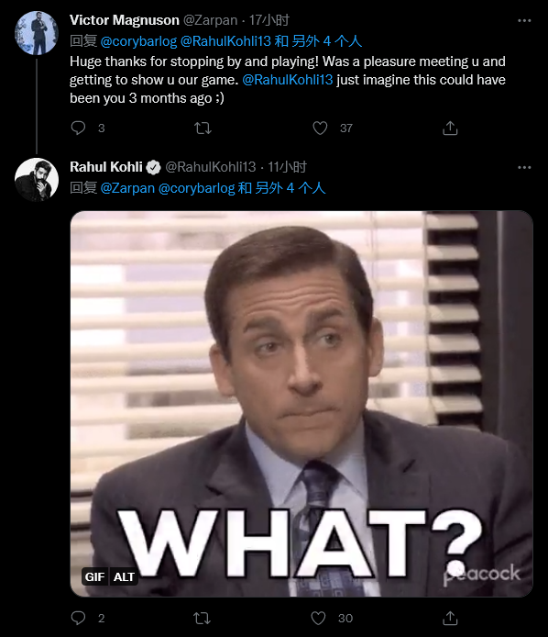This screenshot has width=548, height=637.
Task: Reply to Rahul Kohli's GIF tweet
Action: pos(78,618)
